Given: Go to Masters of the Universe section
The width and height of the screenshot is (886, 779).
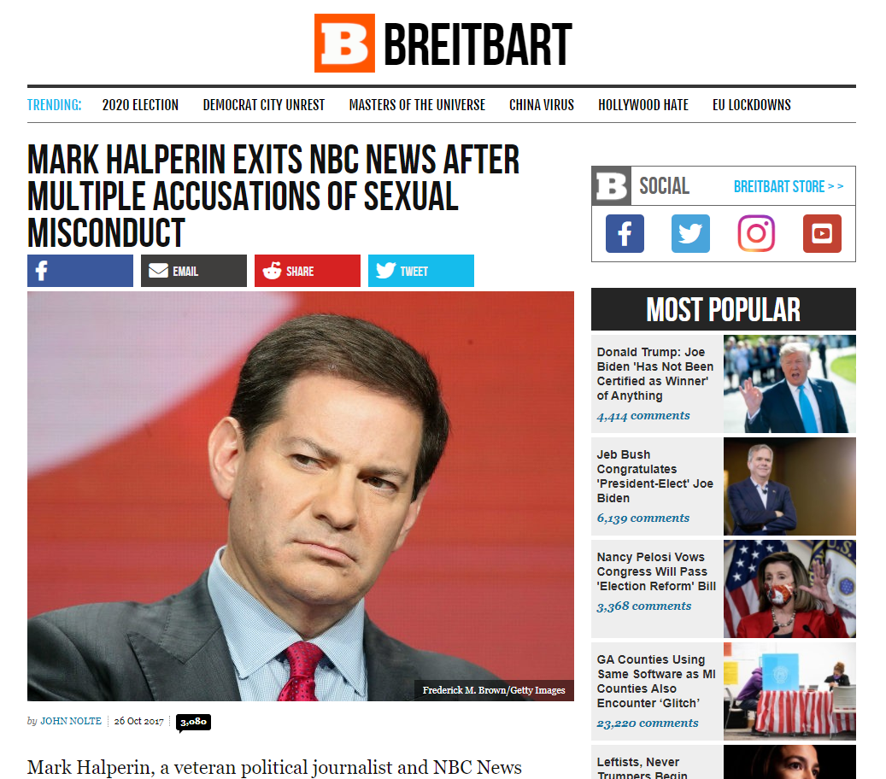Looking at the screenshot, I should (x=417, y=105).
